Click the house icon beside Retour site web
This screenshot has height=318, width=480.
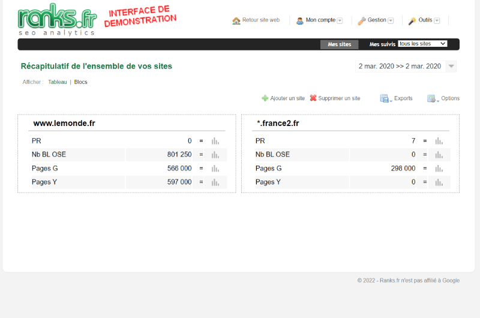(x=236, y=20)
